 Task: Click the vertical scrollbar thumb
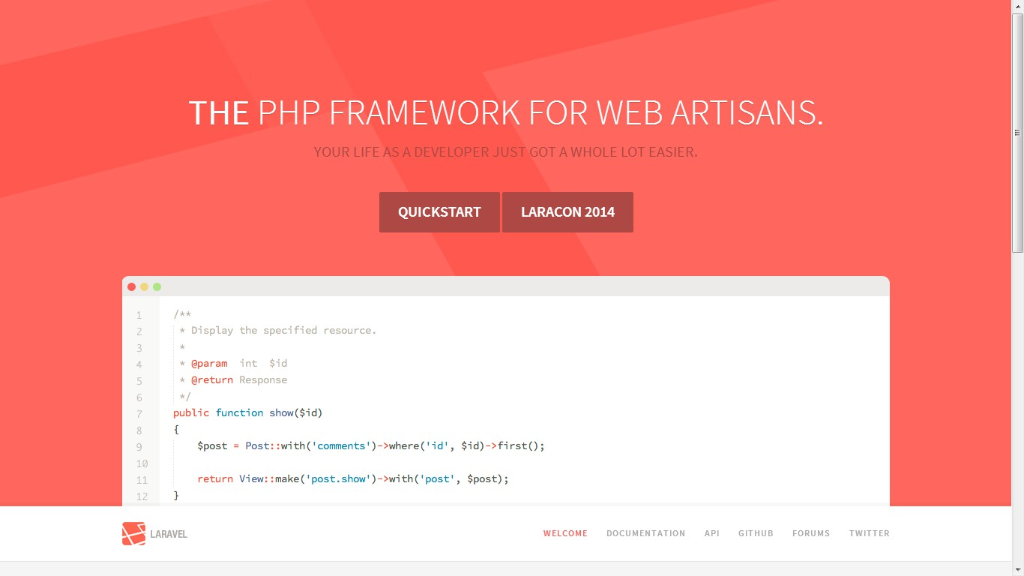pos(1017,133)
